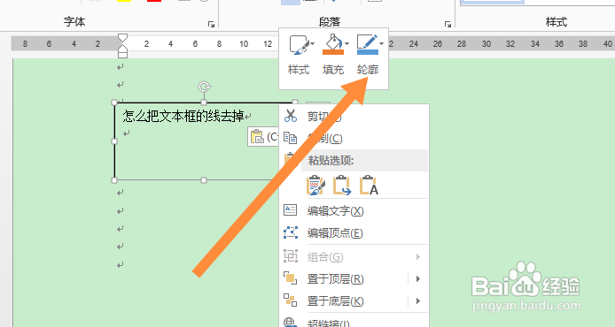Image resolution: width=615 pixels, height=327 pixels.
Task: Expand the 置于顶层 submenu arrow
Action: [x=418, y=279]
